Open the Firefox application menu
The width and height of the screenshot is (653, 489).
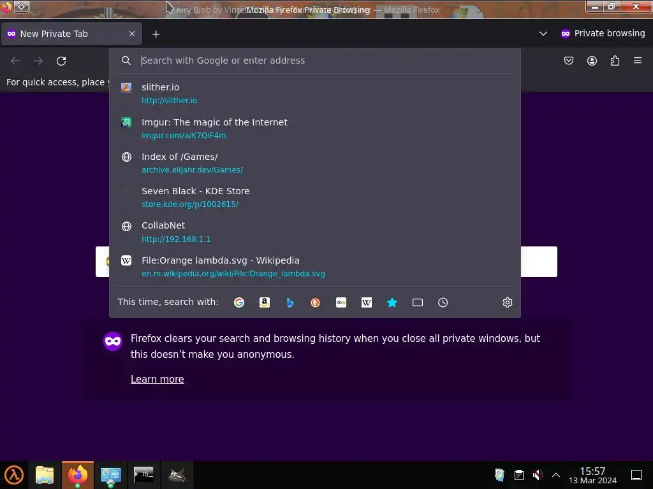coord(638,60)
